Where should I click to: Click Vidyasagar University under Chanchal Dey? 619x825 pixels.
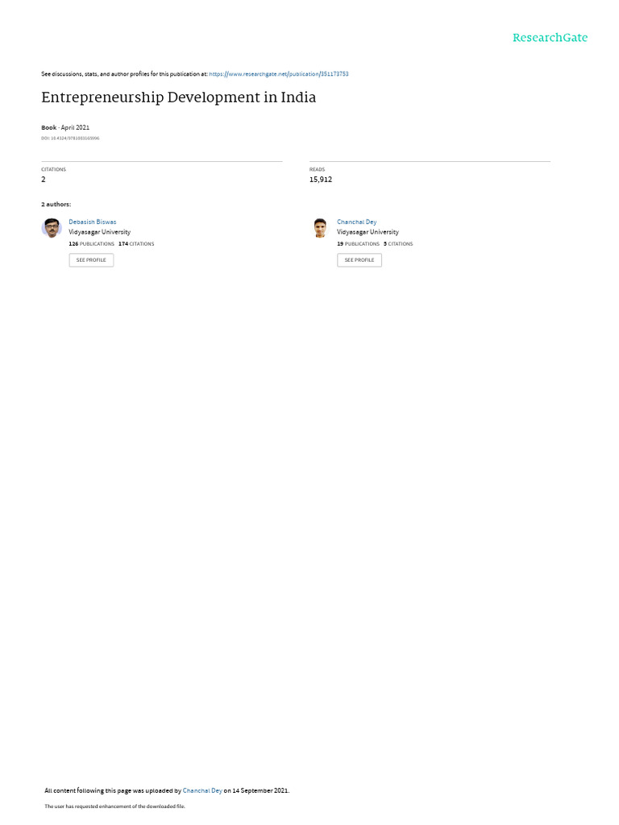tap(368, 231)
